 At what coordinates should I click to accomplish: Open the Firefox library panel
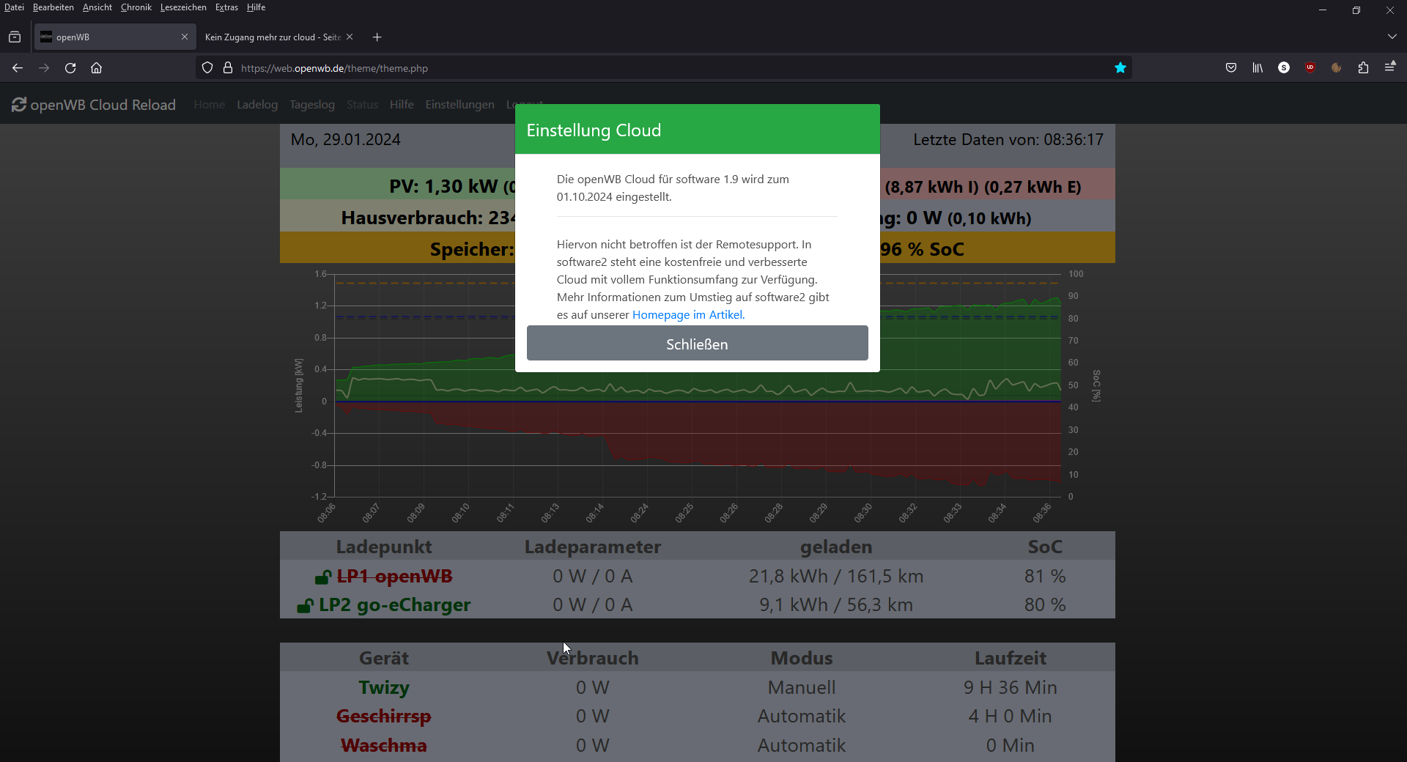click(1258, 68)
